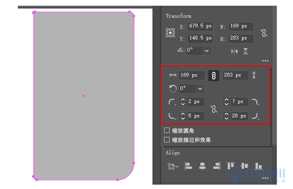Viewport: 293px width, 189px height.
Task: Click the Vertical Align Top icon
Action: [230, 166]
